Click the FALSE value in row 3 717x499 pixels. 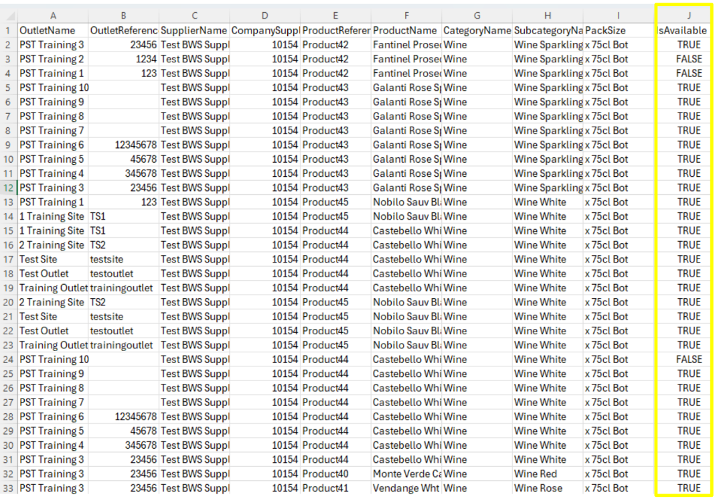pyautogui.click(x=689, y=59)
